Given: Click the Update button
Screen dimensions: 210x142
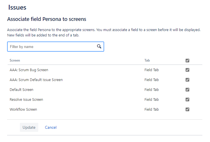Looking at the screenshot, I should 29,127.
